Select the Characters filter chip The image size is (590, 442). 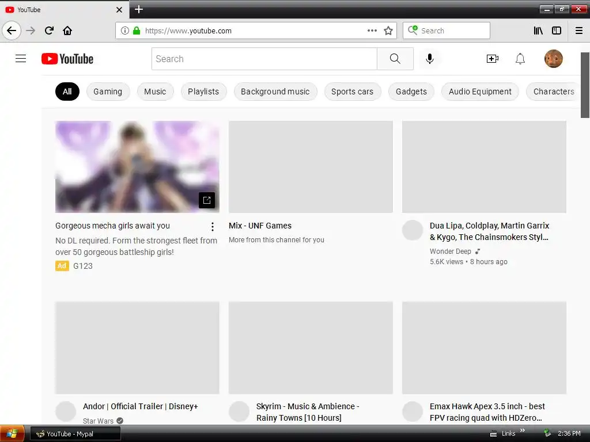click(553, 92)
